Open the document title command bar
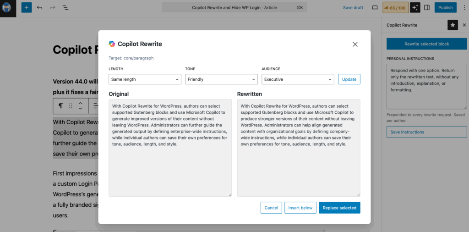Viewport: 469px width, 232px height. pyautogui.click(x=234, y=8)
